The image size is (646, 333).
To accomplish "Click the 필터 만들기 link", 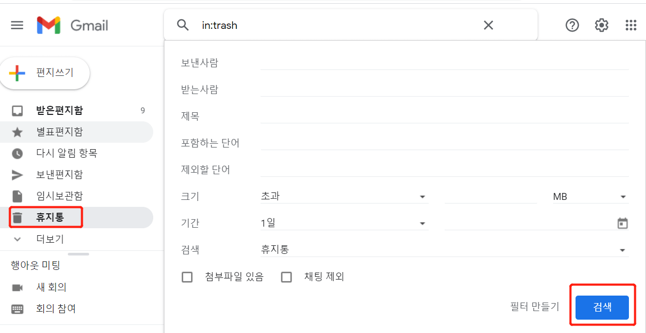I will click(x=534, y=307).
